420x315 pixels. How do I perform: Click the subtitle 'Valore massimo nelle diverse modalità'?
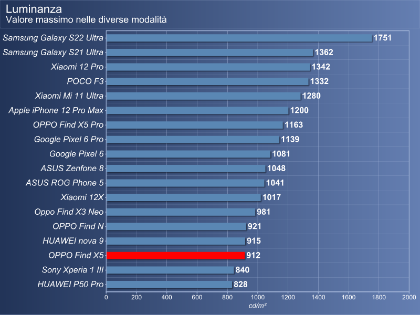coord(86,19)
